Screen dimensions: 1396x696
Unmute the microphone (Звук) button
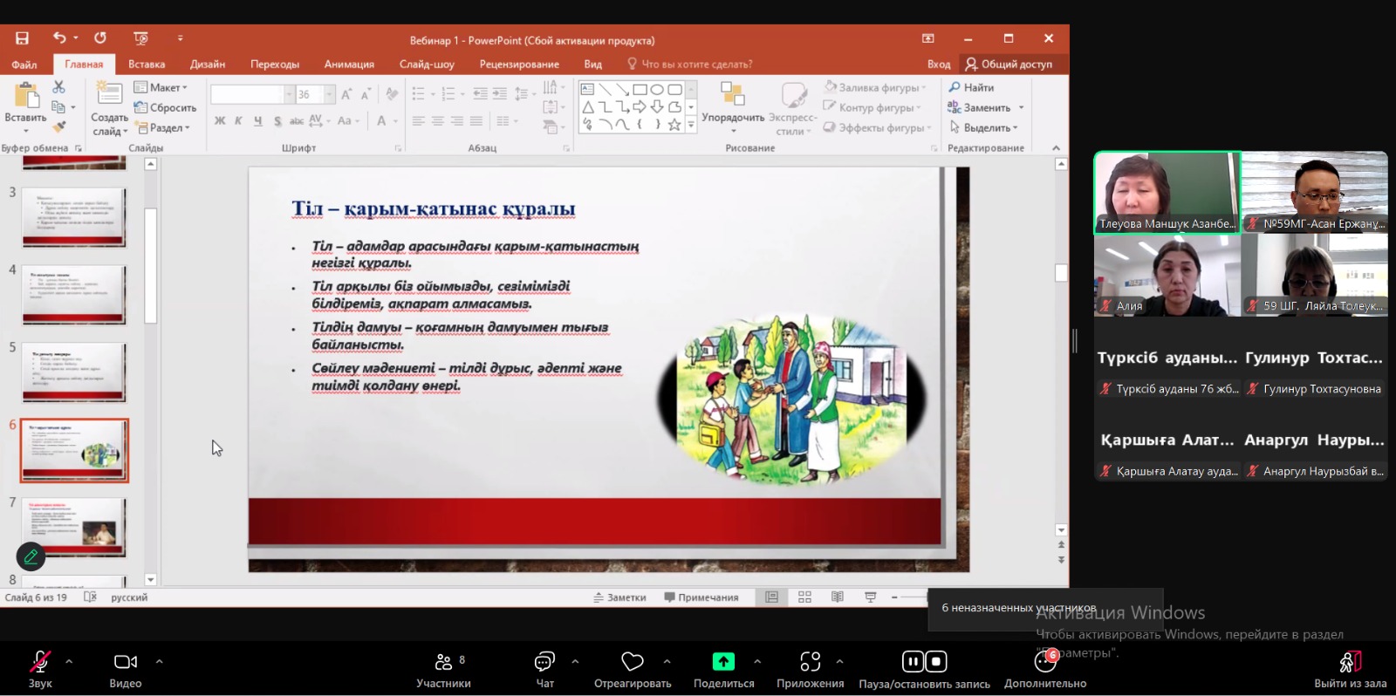pos(40,662)
